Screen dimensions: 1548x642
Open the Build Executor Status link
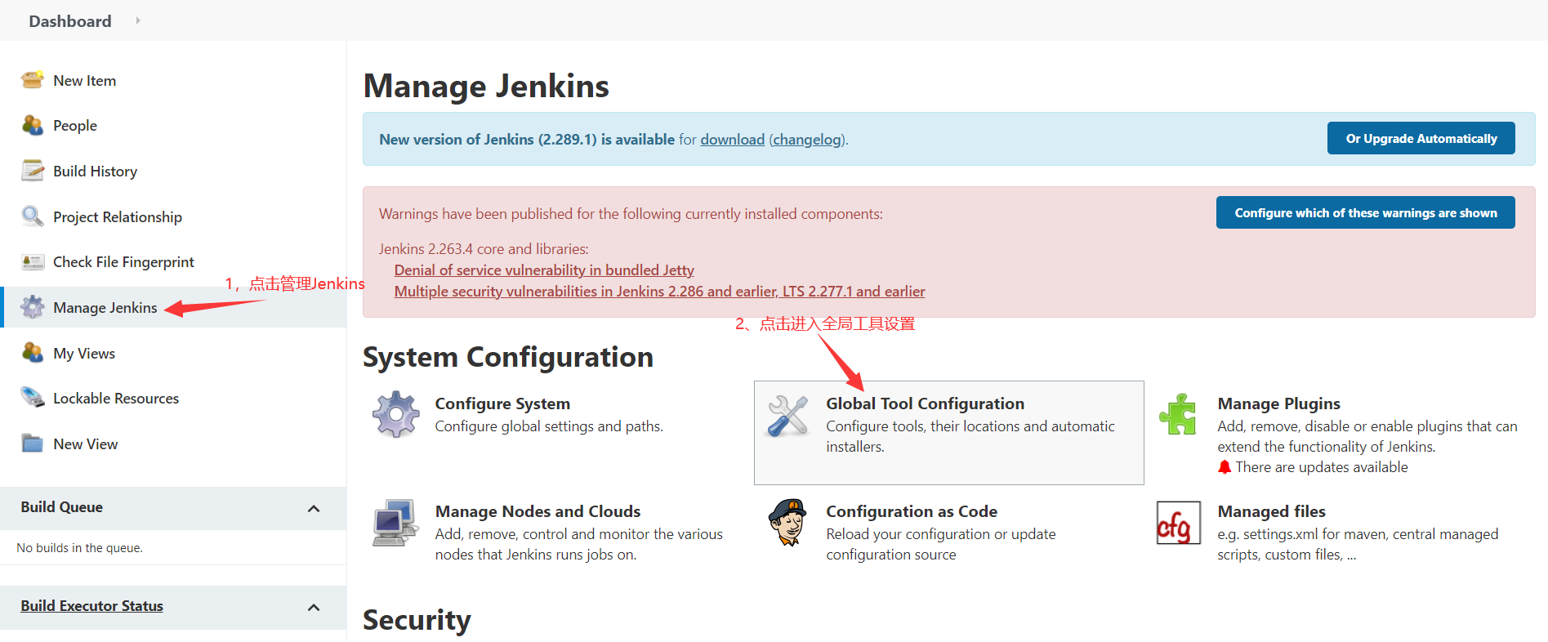pos(91,606)
